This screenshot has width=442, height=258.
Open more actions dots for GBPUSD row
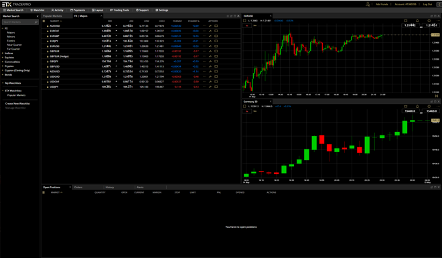pos(204,66)
